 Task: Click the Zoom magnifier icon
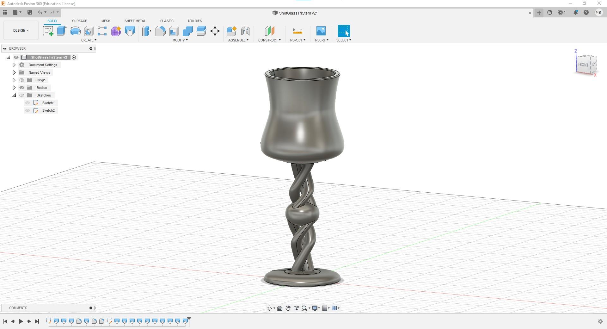click(x=296, y=308)
